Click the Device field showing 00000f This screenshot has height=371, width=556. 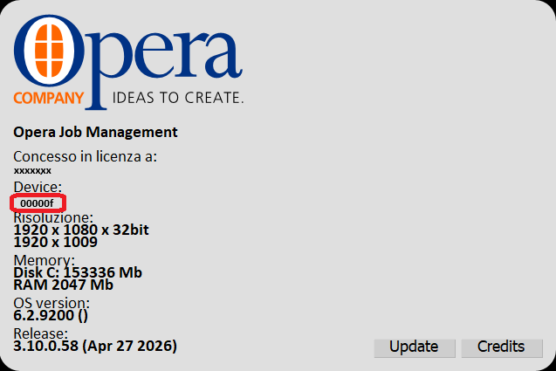click(38, 203)
